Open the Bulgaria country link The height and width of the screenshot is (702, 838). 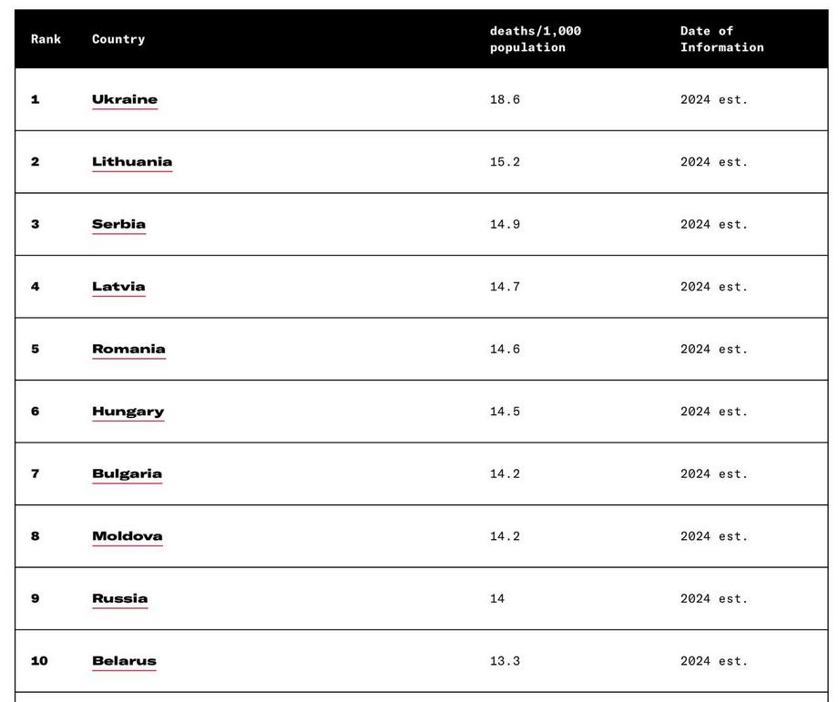(128, 473)
